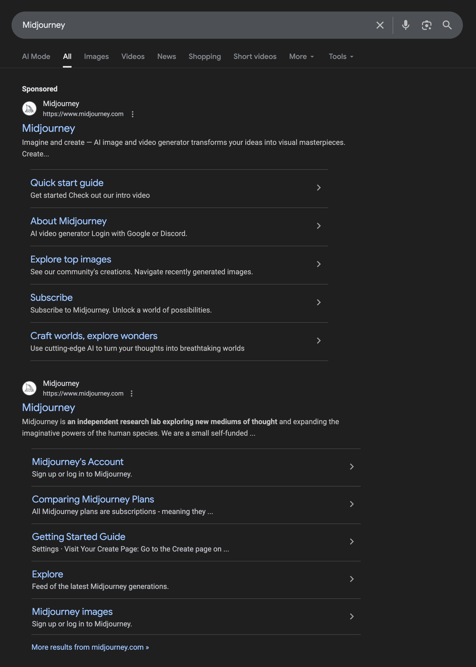Click the Midjourney sailboat logo in the organic result
The image size is (476, 667).
[29, 388]
